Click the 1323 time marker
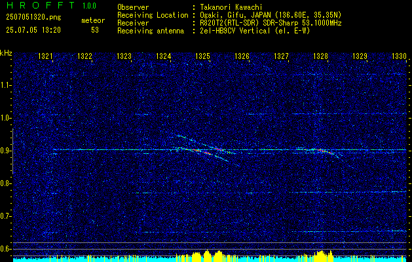Image resolution: width=412 pixels, height=262 pixels. click(x=124, y=56)
